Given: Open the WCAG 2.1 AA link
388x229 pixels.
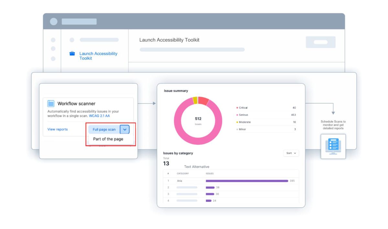Looking at the screenshot, I should 99,115.
